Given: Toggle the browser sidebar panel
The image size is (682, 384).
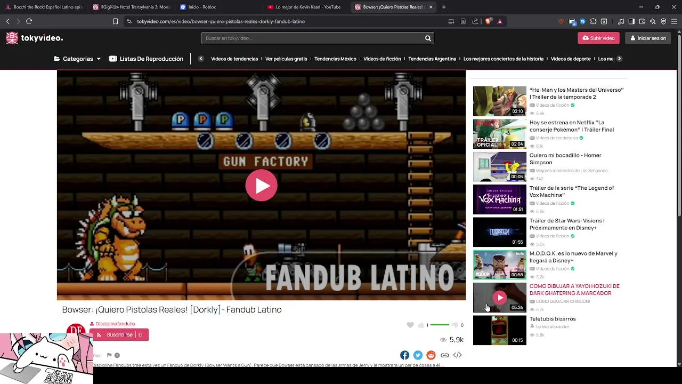Looking at the screenshot, I should point(631,21).
